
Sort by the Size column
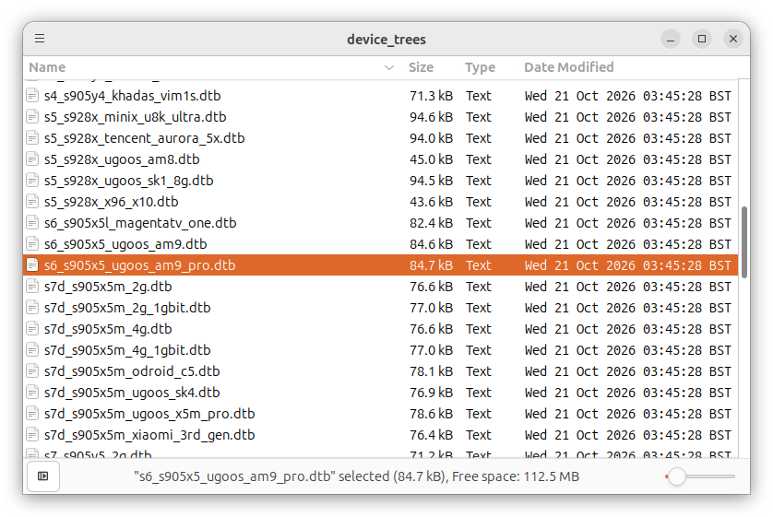click(x=421, y=67)
